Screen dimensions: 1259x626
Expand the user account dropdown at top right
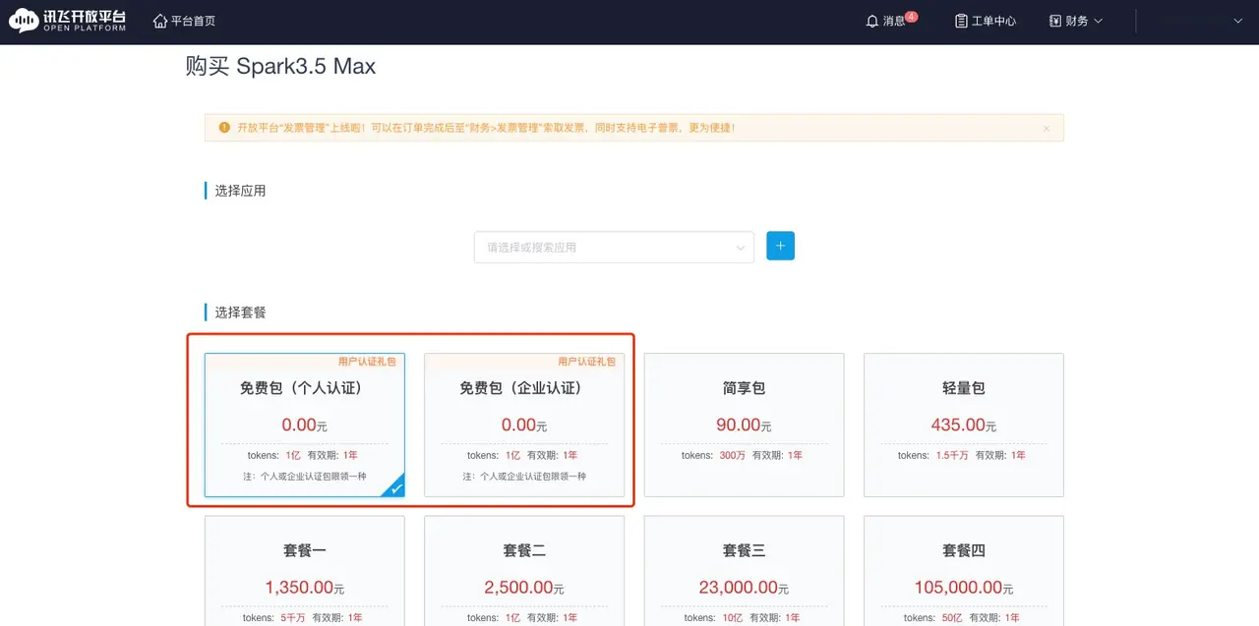(1238, 21)
